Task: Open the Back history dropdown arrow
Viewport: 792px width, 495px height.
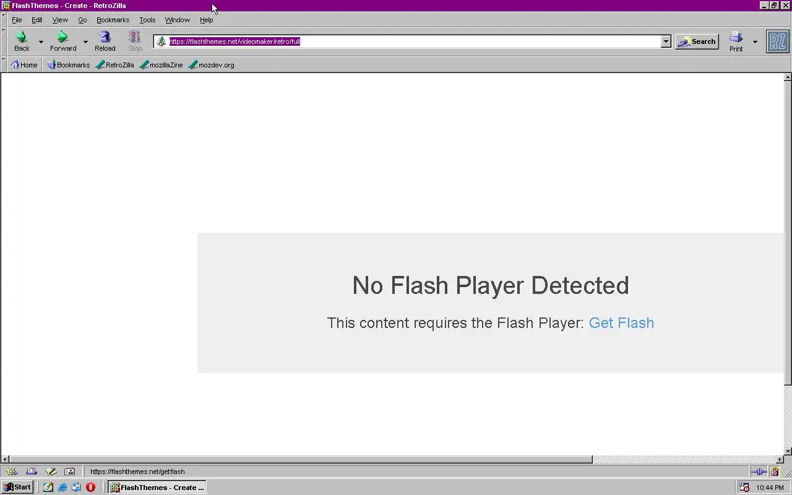Action: (x=41, y=41)
